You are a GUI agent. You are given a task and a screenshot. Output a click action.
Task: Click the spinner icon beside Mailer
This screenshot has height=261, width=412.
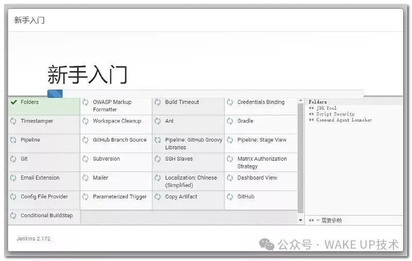click(85, 178)
